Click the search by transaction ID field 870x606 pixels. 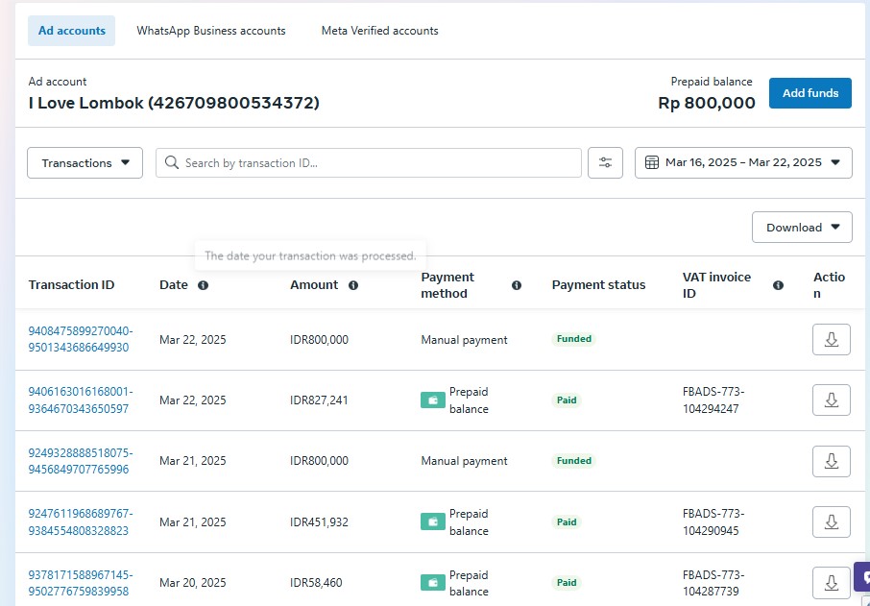369,163
